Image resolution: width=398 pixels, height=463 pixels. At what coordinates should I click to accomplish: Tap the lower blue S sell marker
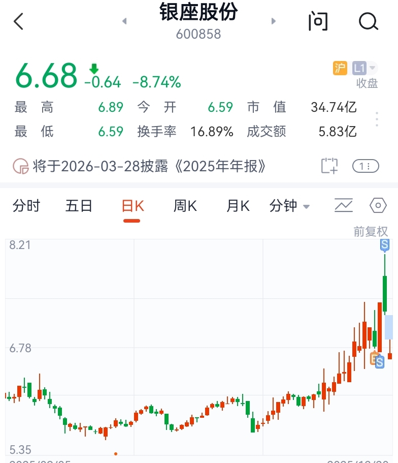click(x=379, y=362)
